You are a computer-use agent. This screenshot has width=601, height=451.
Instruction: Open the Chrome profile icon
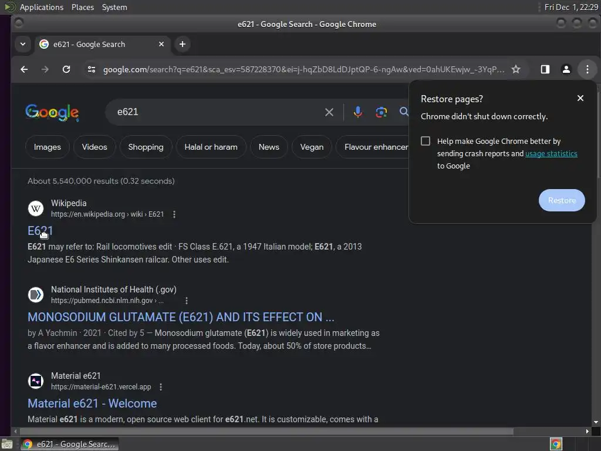(566, 69)
